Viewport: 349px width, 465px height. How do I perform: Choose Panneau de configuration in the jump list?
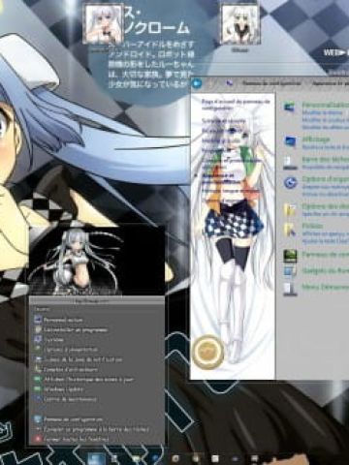pos(73,419)
